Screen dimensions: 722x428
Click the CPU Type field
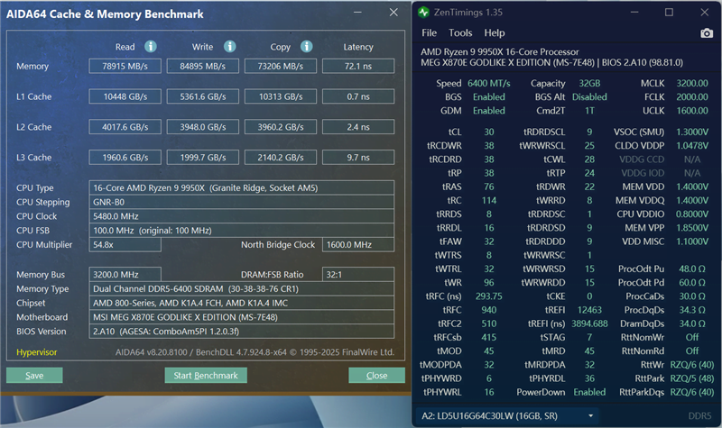point(241,188)
